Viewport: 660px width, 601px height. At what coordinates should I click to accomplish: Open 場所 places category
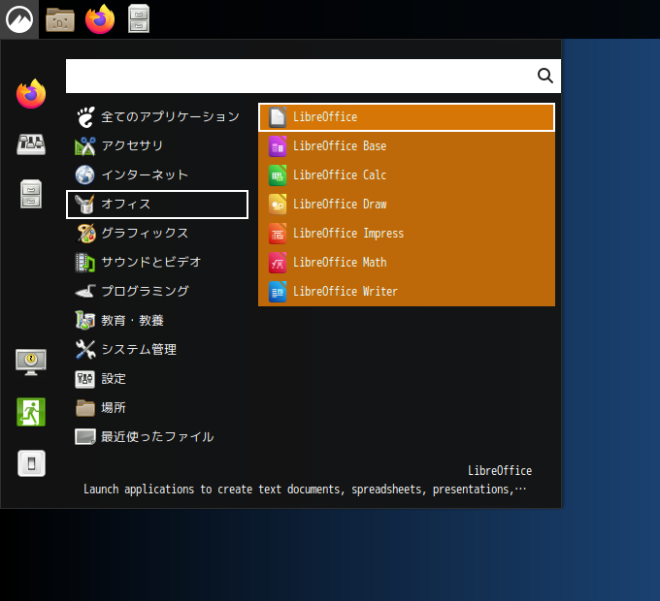pyautogui.click(x=157, y=408)
